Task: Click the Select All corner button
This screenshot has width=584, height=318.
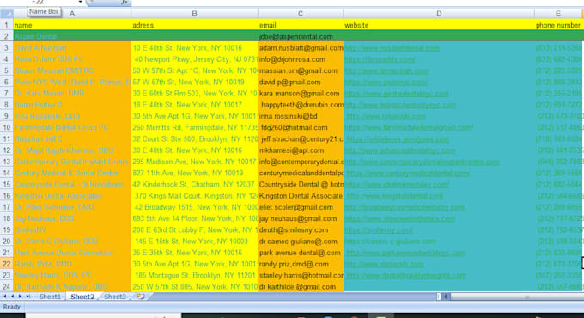Action: tap(7, 14)
